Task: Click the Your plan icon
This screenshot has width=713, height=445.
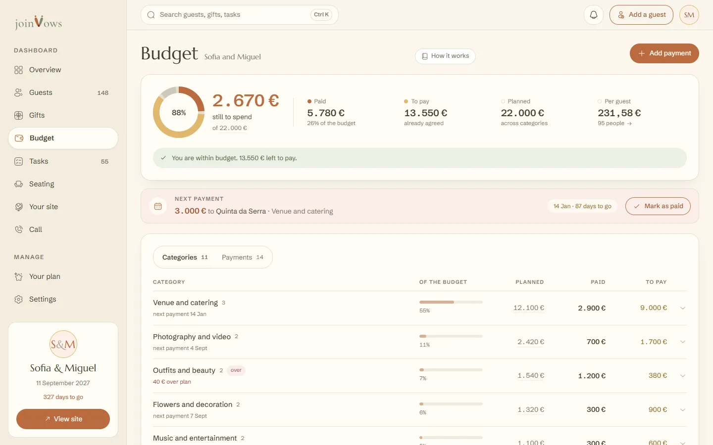Action: click(x=19, y=276)
